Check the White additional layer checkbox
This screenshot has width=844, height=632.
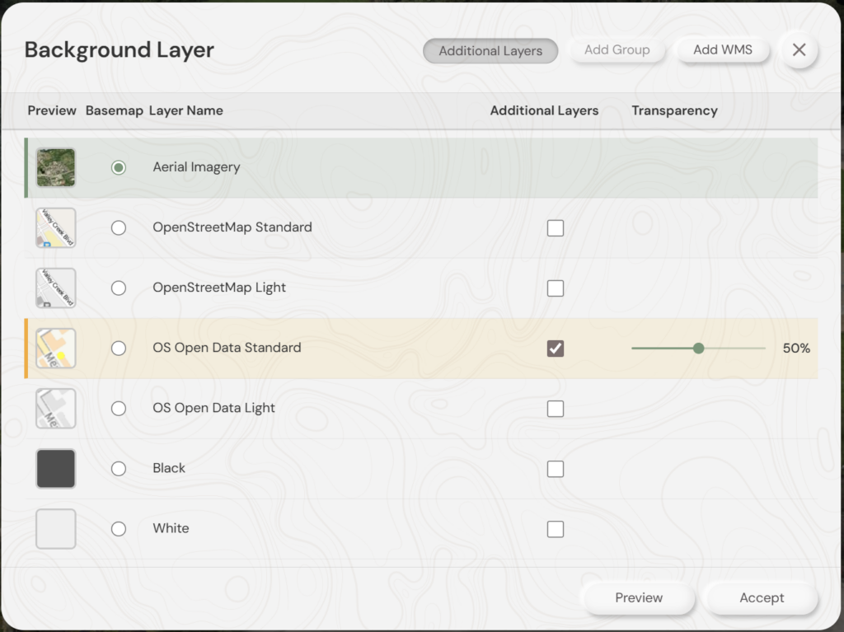coord(556,529)
